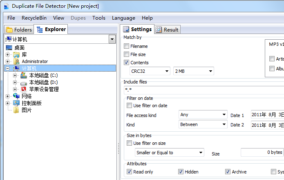Expand the 本地磁盘 (C:) node
Image resolution: width=284 pixels, height=180 pixels.
(x=15, y=75)
